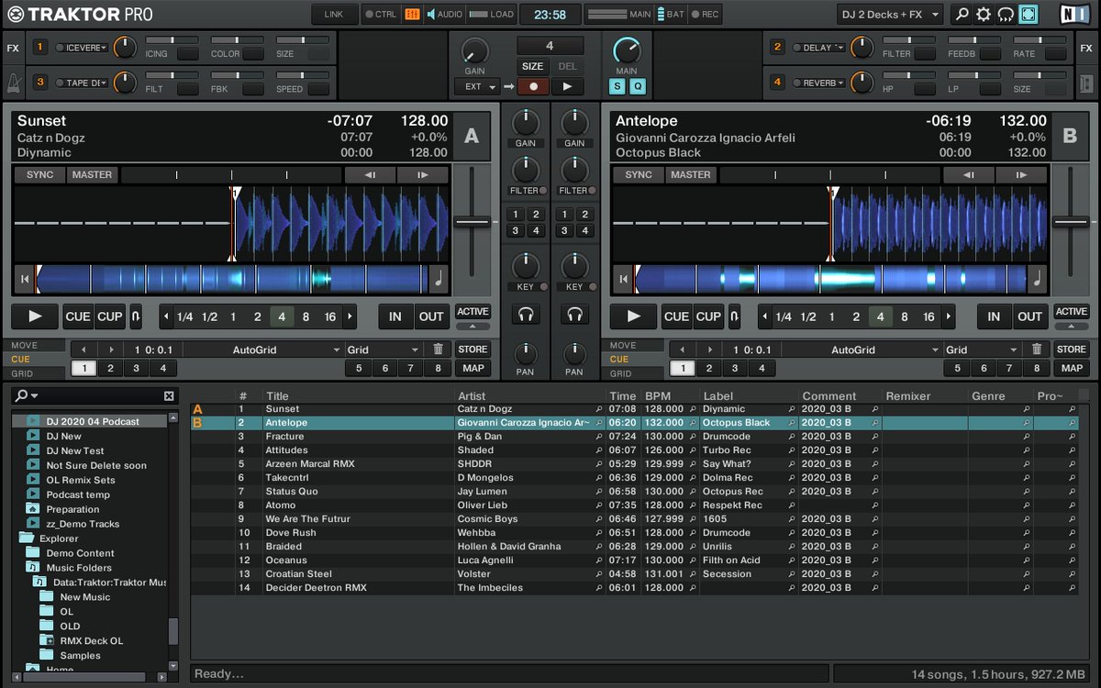This screenshot has width=1101, height=688.
Task: Jump to Deck B track start
Action: (623, 279)
